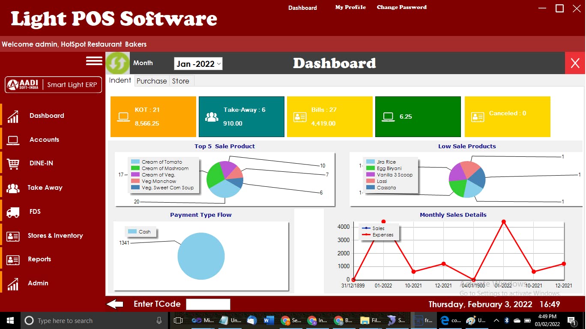
Task: Open the Reports section
Action: pyautogui.click(x=39, y=259)
